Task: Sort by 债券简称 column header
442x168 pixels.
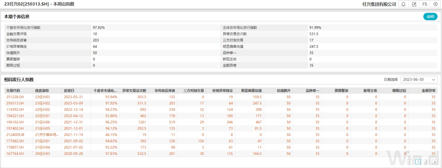Action: tap(42, 91)
